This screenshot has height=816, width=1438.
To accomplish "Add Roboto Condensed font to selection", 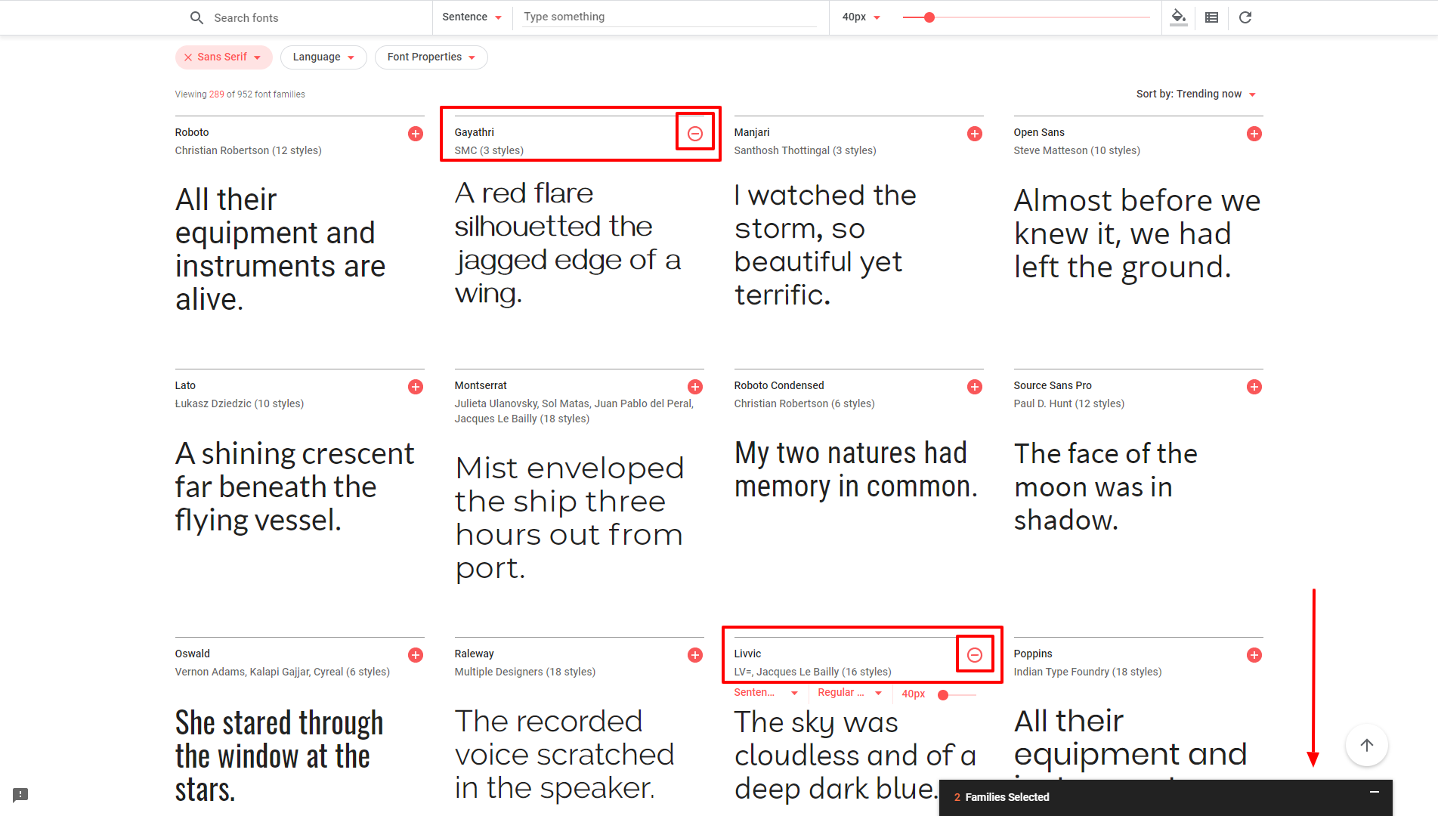I will pos(975,387).
